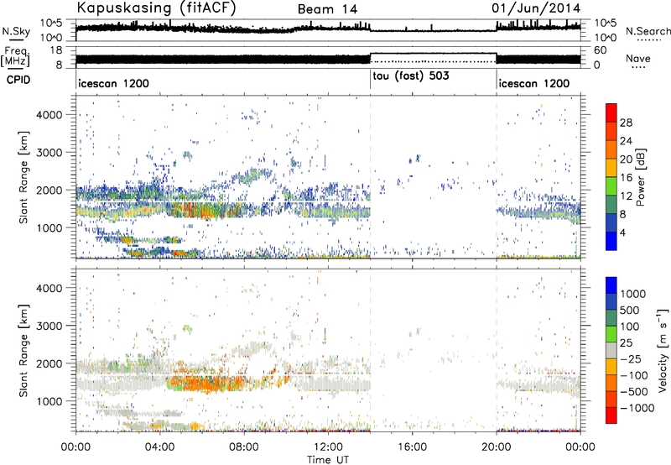This screenshot has width=671, height=465.
Task: Click the 3000 tick on power panel axis
Action: point(49,153)
